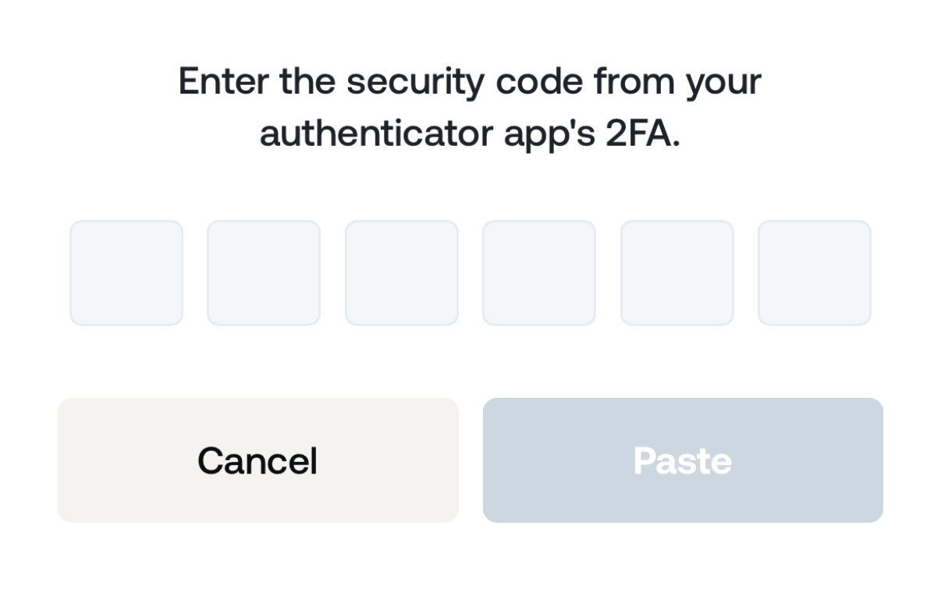Select the second code digit box
Screen dimensions: 941x596
[264, 273]
